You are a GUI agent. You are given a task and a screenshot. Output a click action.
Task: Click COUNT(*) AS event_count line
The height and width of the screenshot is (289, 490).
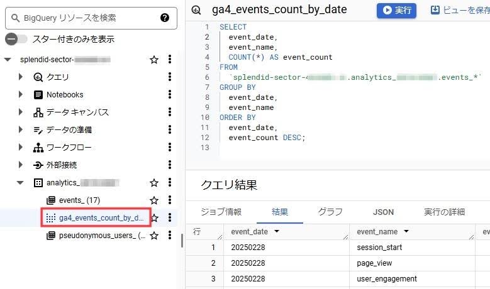281,57
